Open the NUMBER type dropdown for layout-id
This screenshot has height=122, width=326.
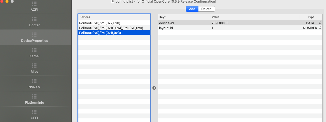[x=320, y=28]
